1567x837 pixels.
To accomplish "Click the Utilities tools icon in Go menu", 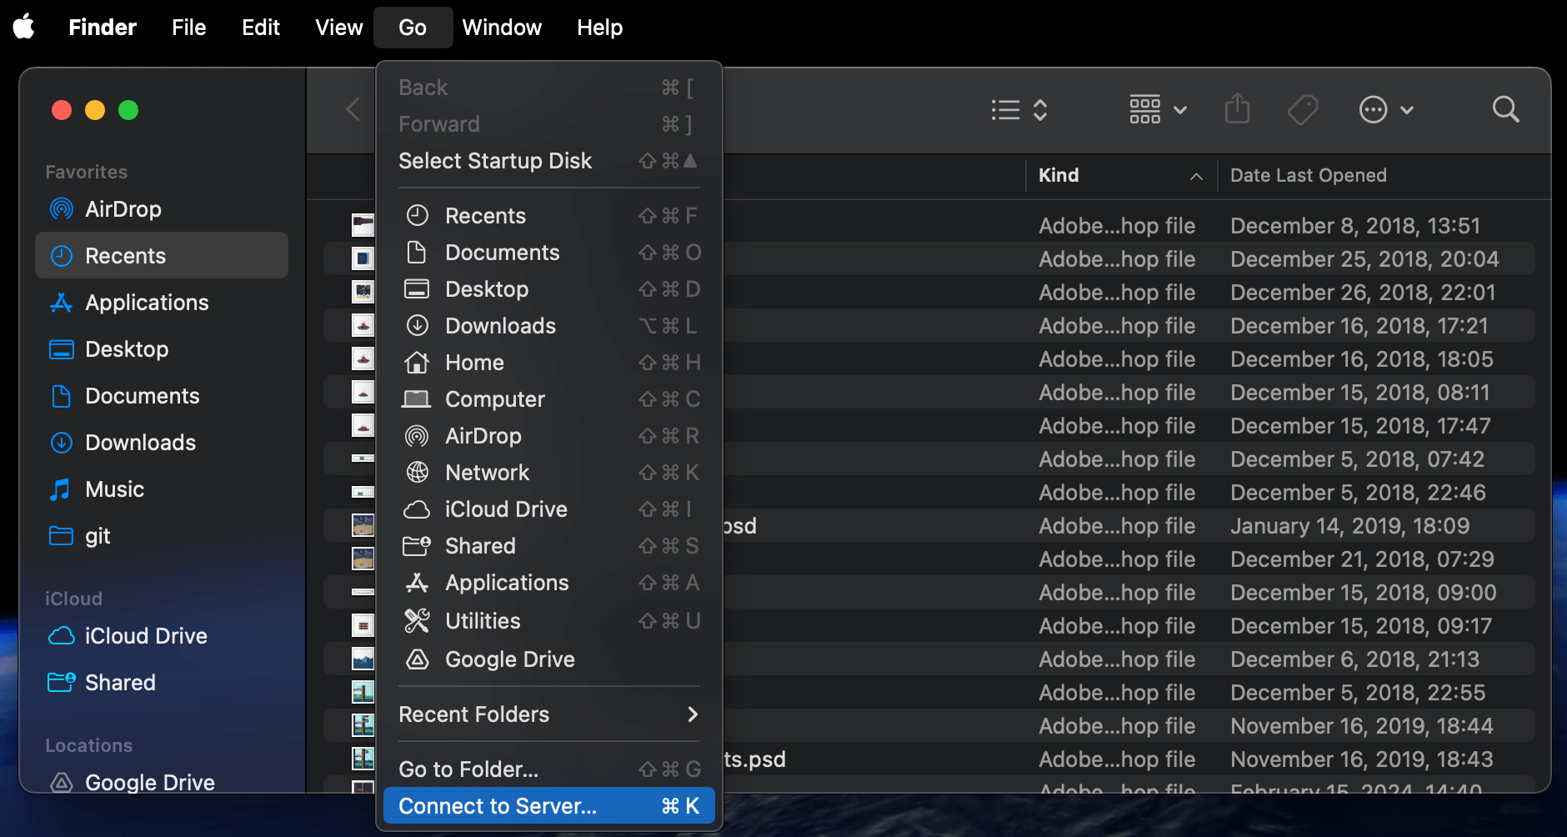I will (x=417, y=620).
